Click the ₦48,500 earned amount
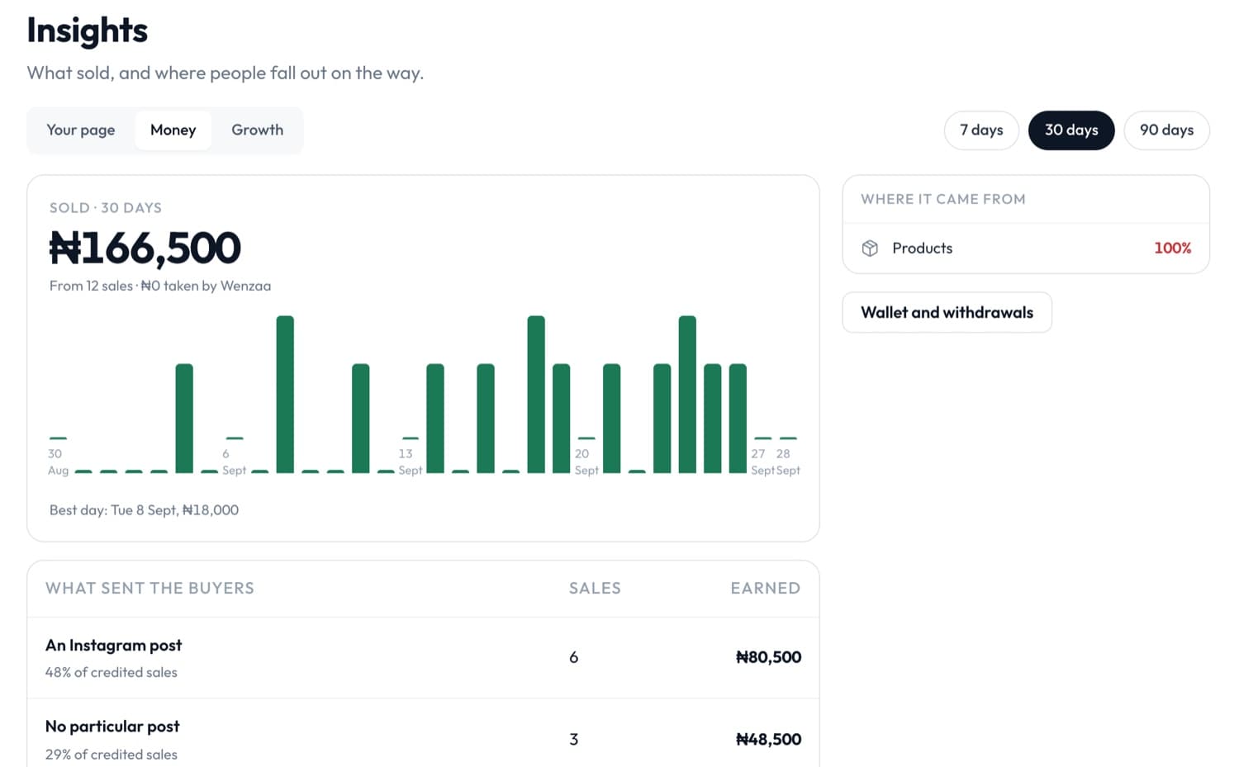This screenshot has height=767, width=1239. 768,740
